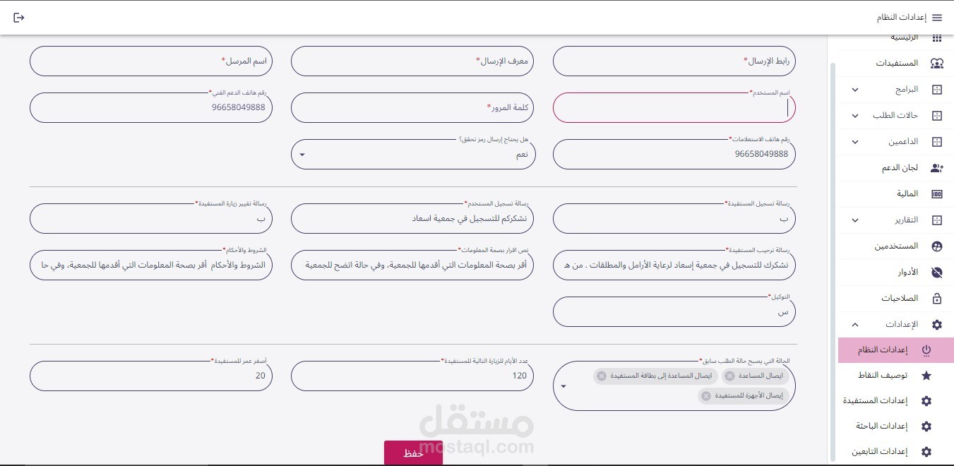Collapse the settings (الإعدادات) sidebar section

pyautogui.click(x=855, y=325)
